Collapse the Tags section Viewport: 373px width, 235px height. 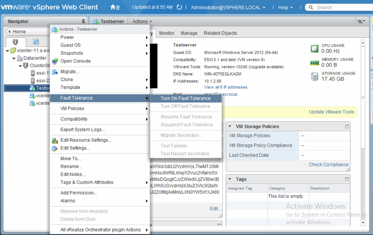230,179
